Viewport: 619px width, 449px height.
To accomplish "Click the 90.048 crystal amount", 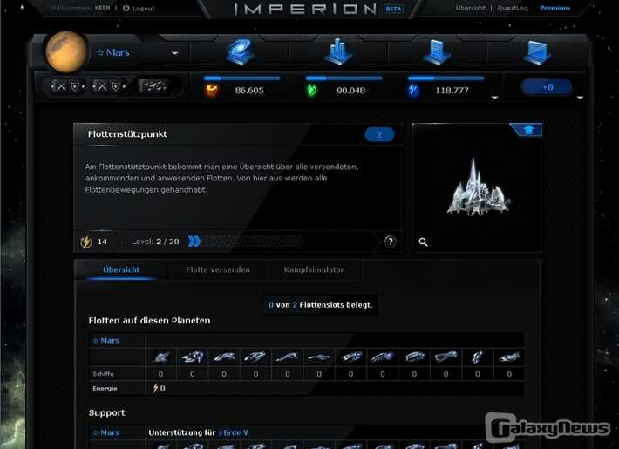I will tap(350, 91).
